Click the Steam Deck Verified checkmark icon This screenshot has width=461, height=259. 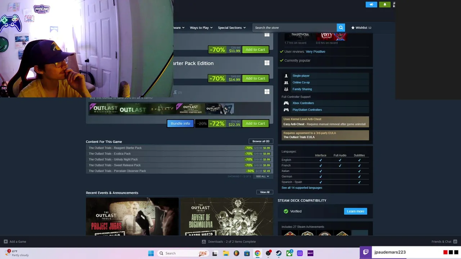click(x=286, y=211)
